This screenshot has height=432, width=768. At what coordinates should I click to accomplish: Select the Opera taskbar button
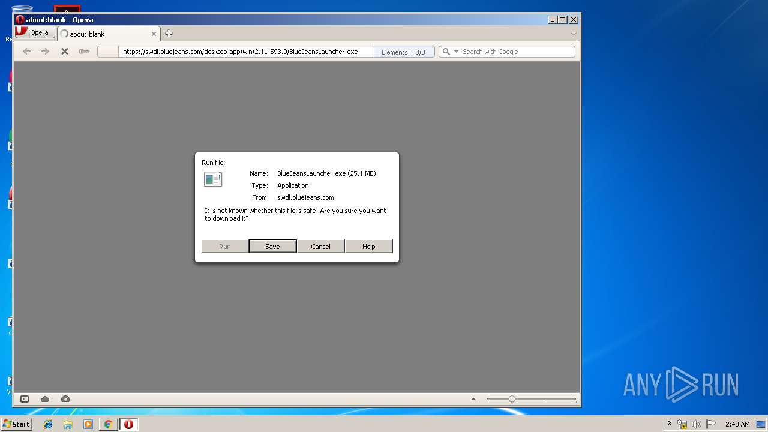coord(128,424)
